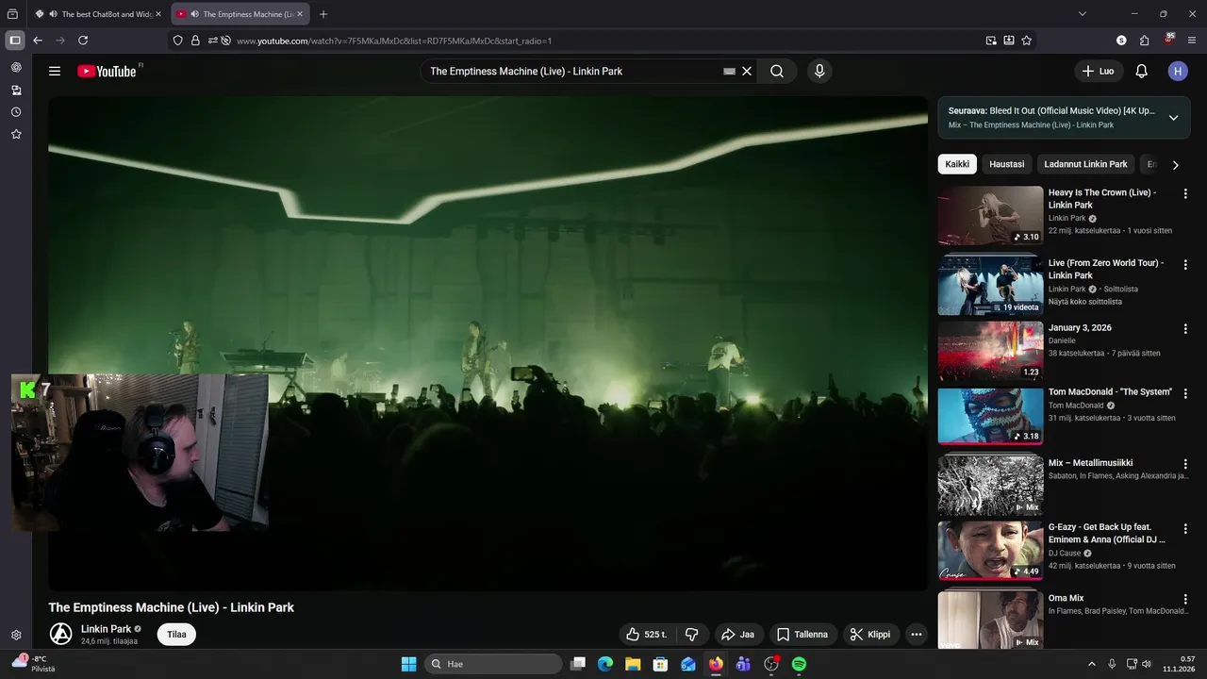The image size is (1207, 679).
Task: Click the Luo create button
Action: [1098, 71]
